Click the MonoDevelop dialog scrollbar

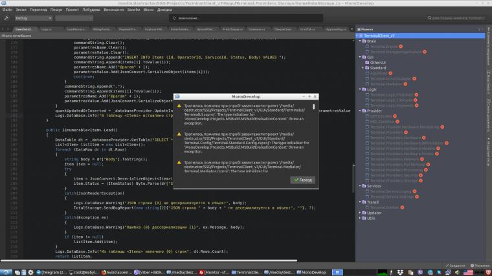[x=313, y=107]
